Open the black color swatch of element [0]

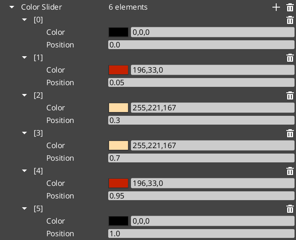118,32
